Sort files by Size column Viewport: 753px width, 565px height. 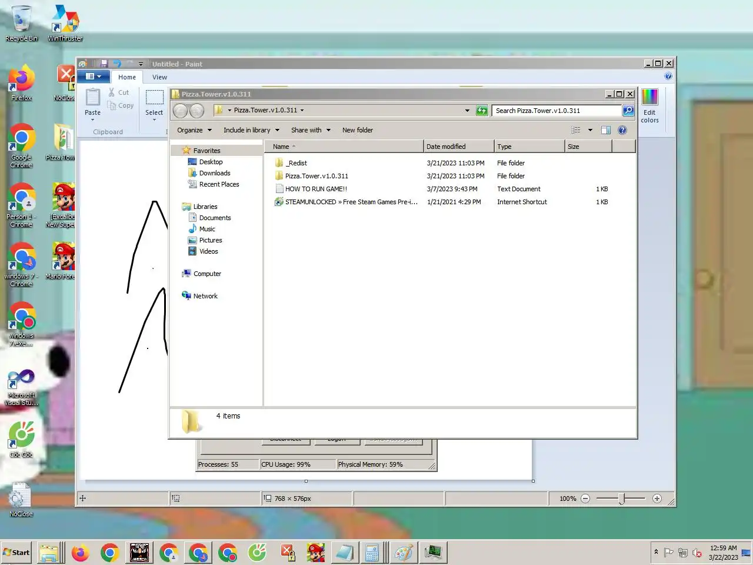(588, 147)
